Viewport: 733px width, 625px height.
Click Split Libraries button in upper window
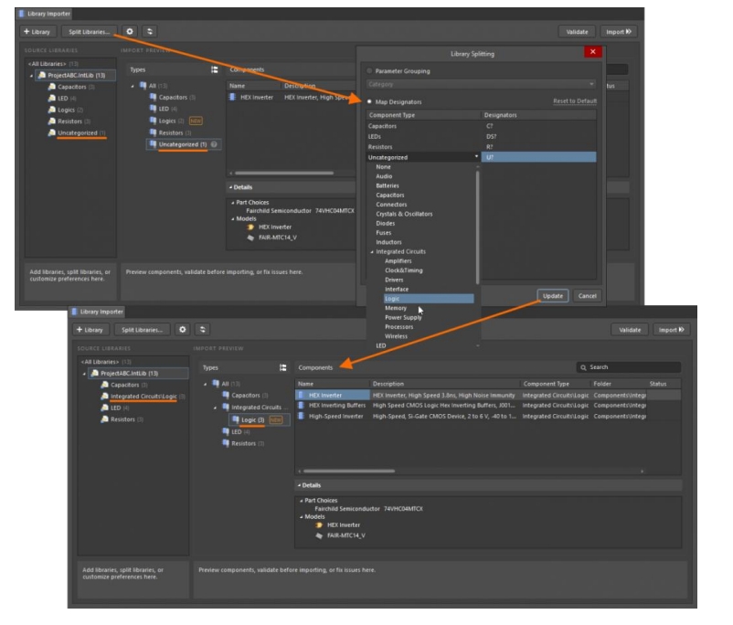[x=89, y=32]
